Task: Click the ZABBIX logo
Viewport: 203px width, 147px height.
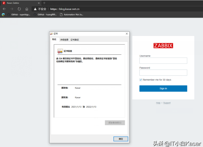Action: click(163, 46)
